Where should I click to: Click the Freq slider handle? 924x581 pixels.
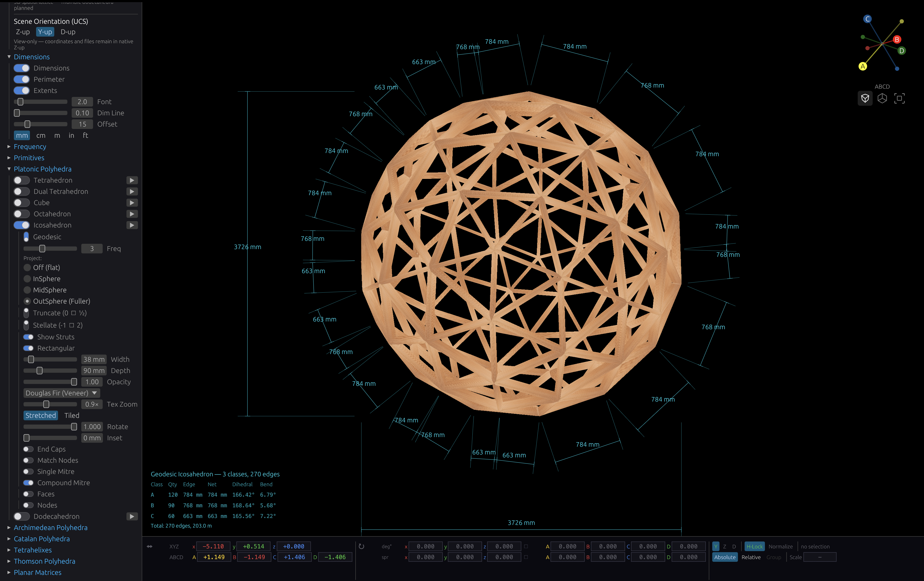point(42,249)
